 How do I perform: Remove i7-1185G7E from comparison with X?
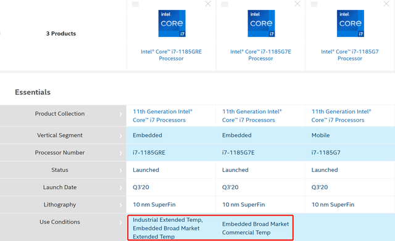tap(297, 4)
